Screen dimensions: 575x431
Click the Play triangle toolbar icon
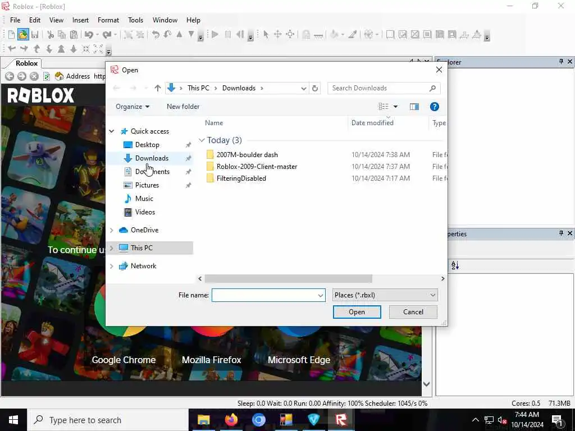point(215,35)
